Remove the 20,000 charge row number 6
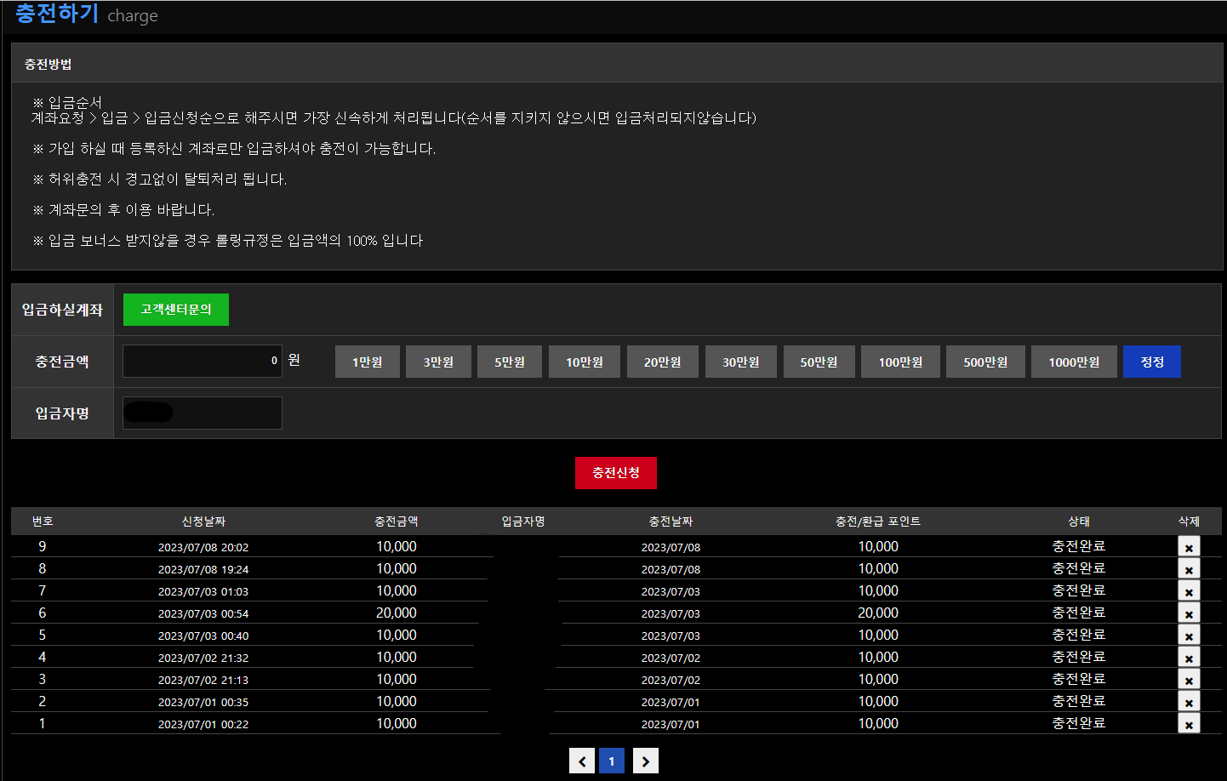1227x781 pixels. click(x=1189, y=613)
